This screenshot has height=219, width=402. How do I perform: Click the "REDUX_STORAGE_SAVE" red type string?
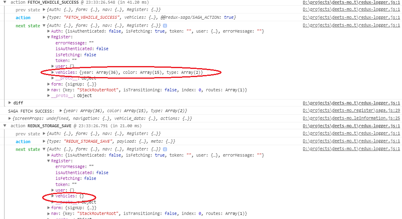tap(88, 142)
